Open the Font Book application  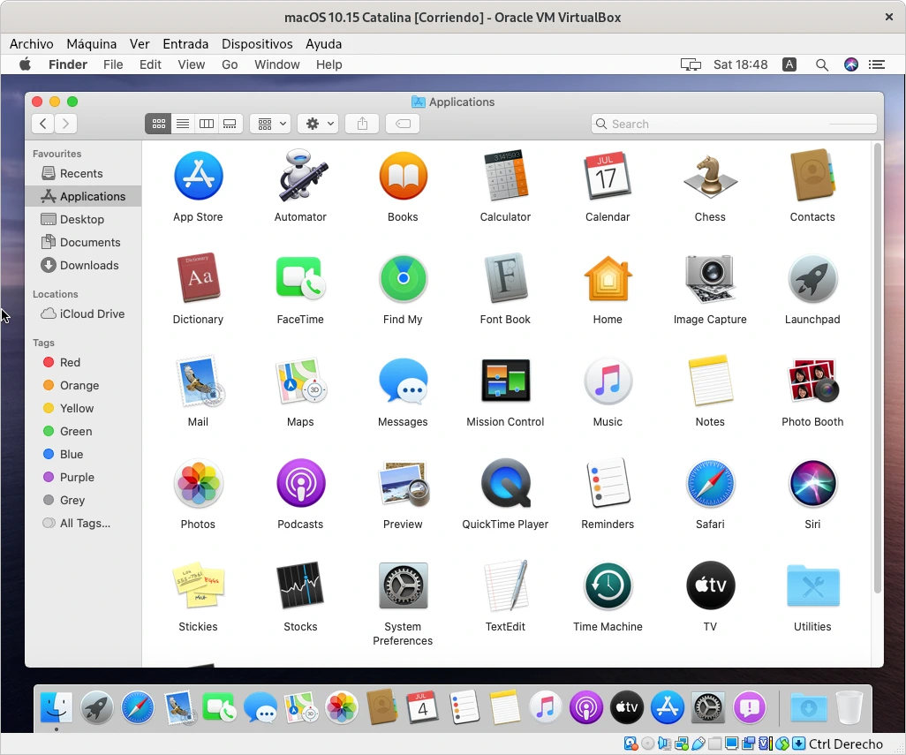click(x=505, y=279)
